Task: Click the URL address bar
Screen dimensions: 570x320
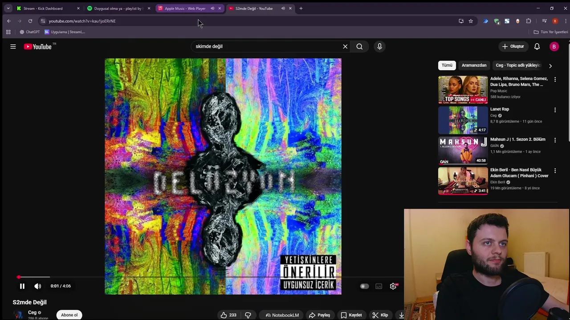Action: [x=249, y=21]
